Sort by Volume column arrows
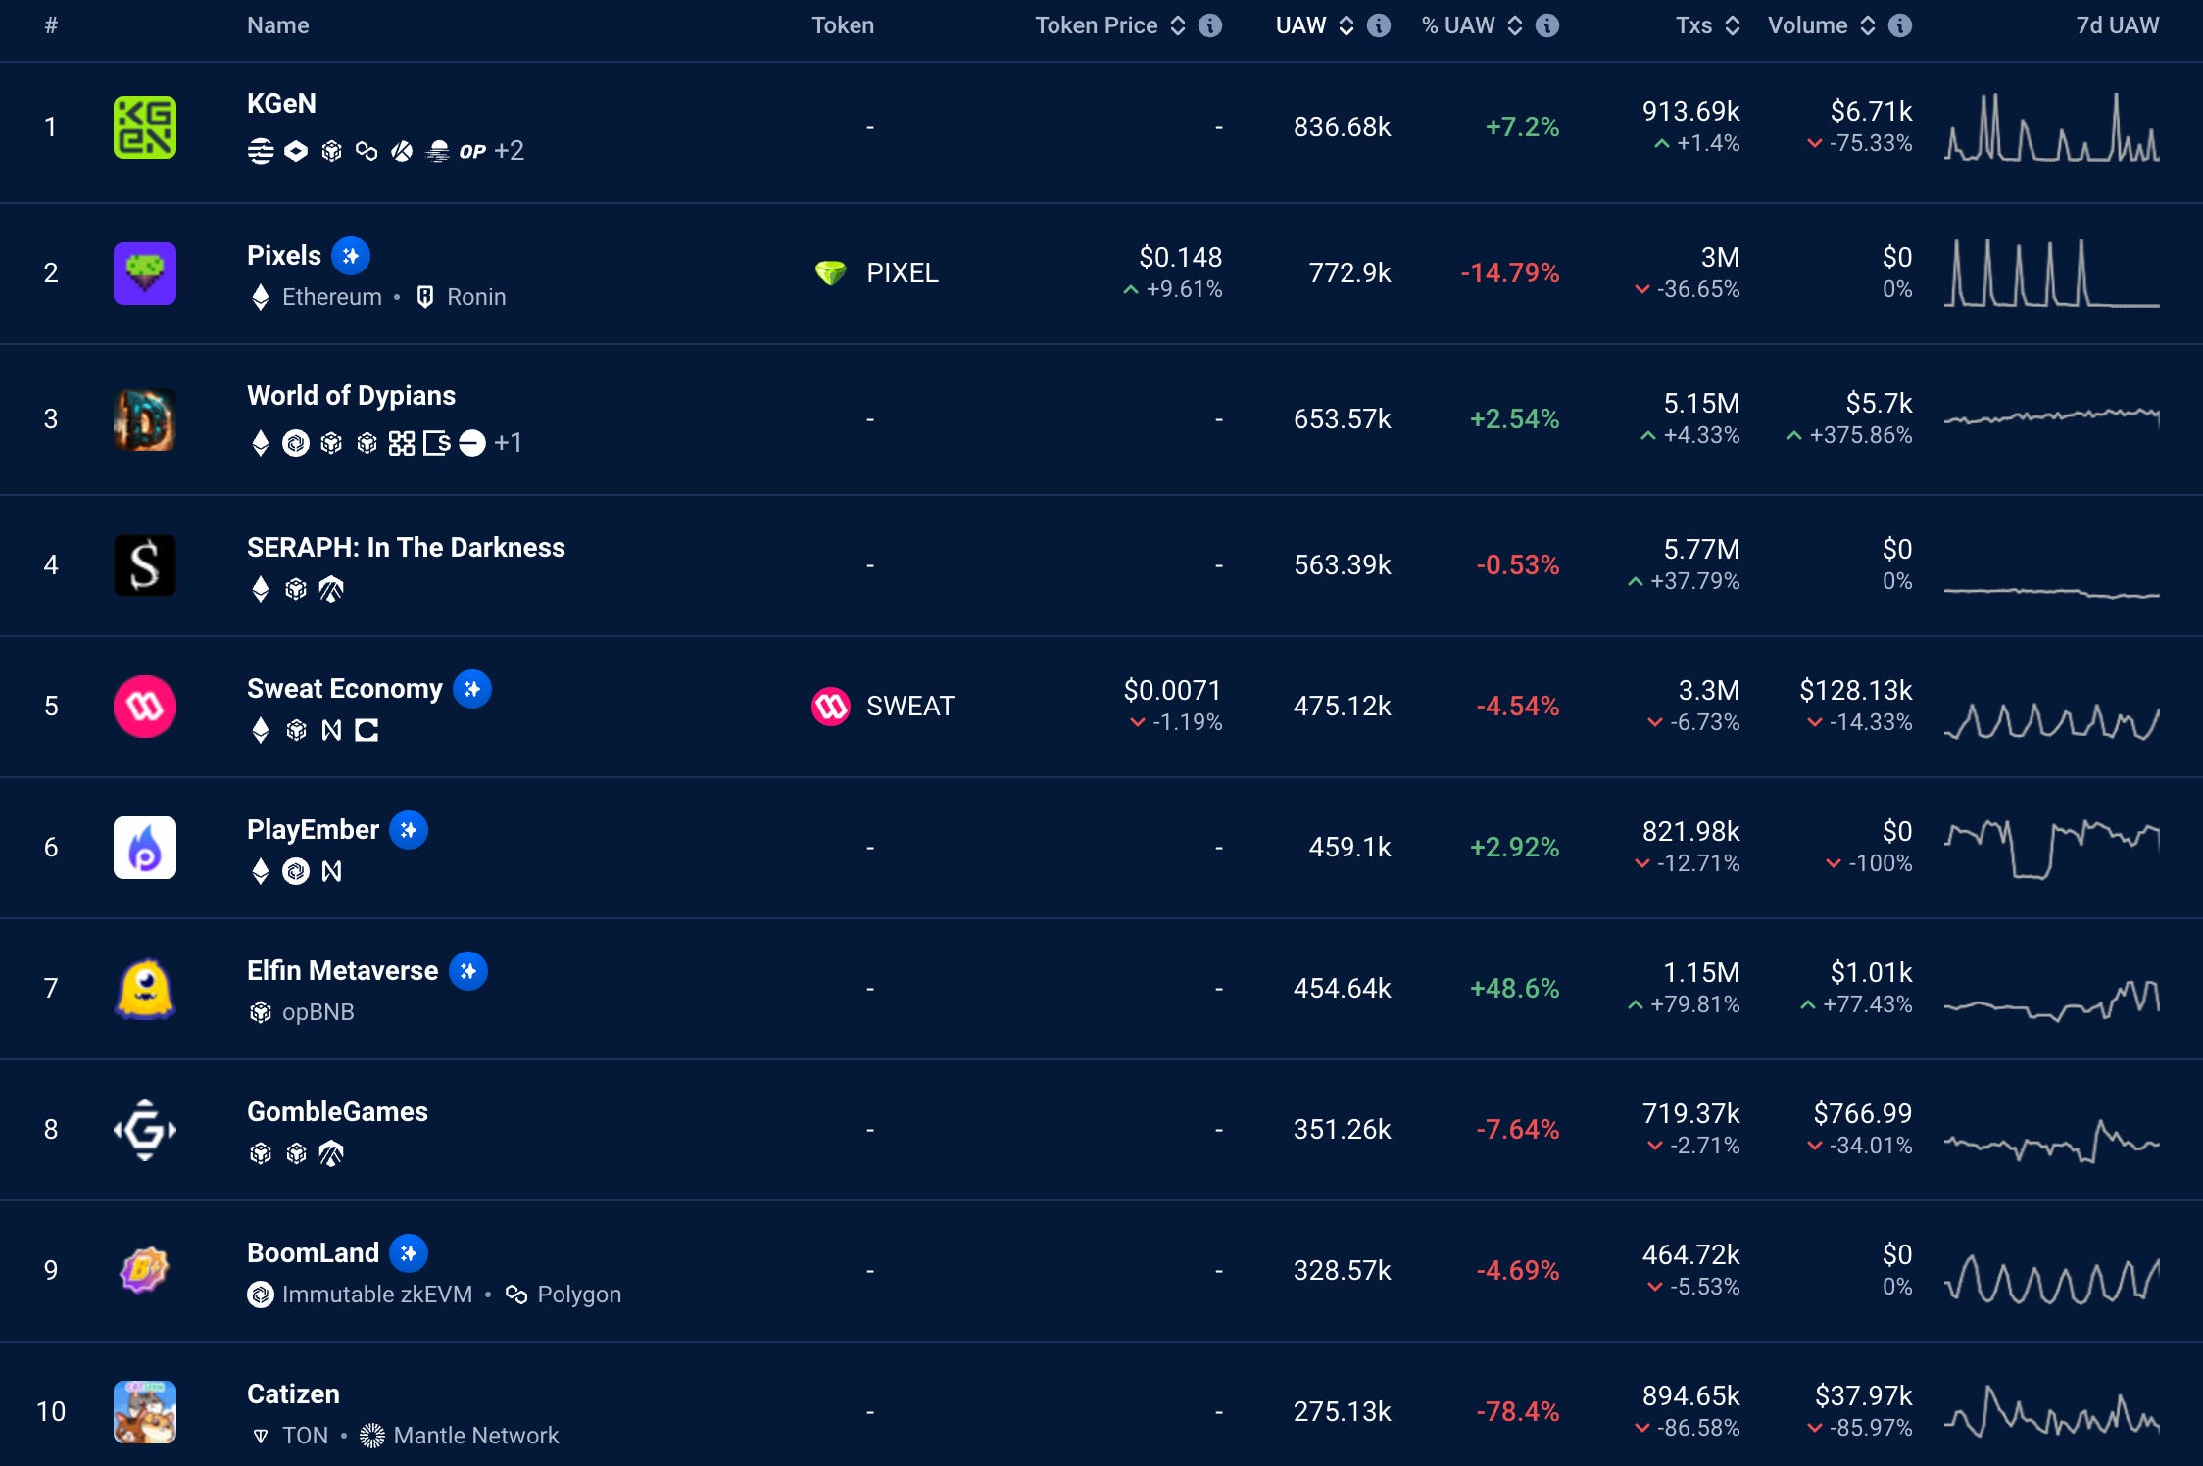The height and width of the screenshot is (1466, 2203). (1868, 25)
